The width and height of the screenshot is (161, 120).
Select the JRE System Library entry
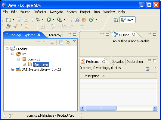click(42, 70)
